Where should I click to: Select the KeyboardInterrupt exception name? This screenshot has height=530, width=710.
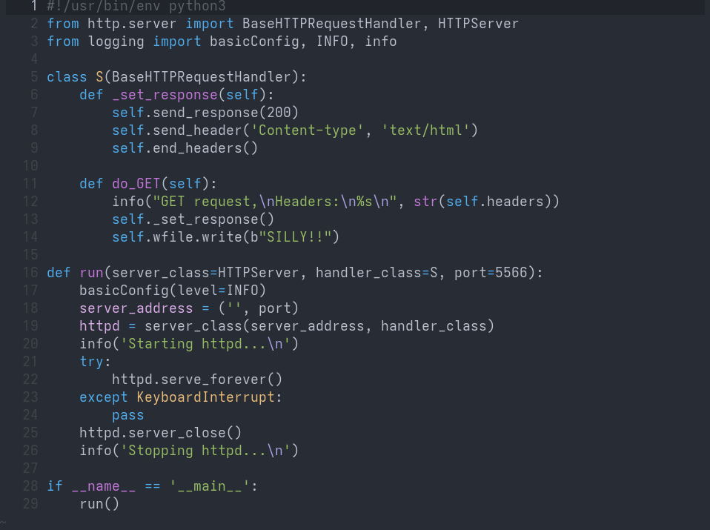tap(205, 397)
